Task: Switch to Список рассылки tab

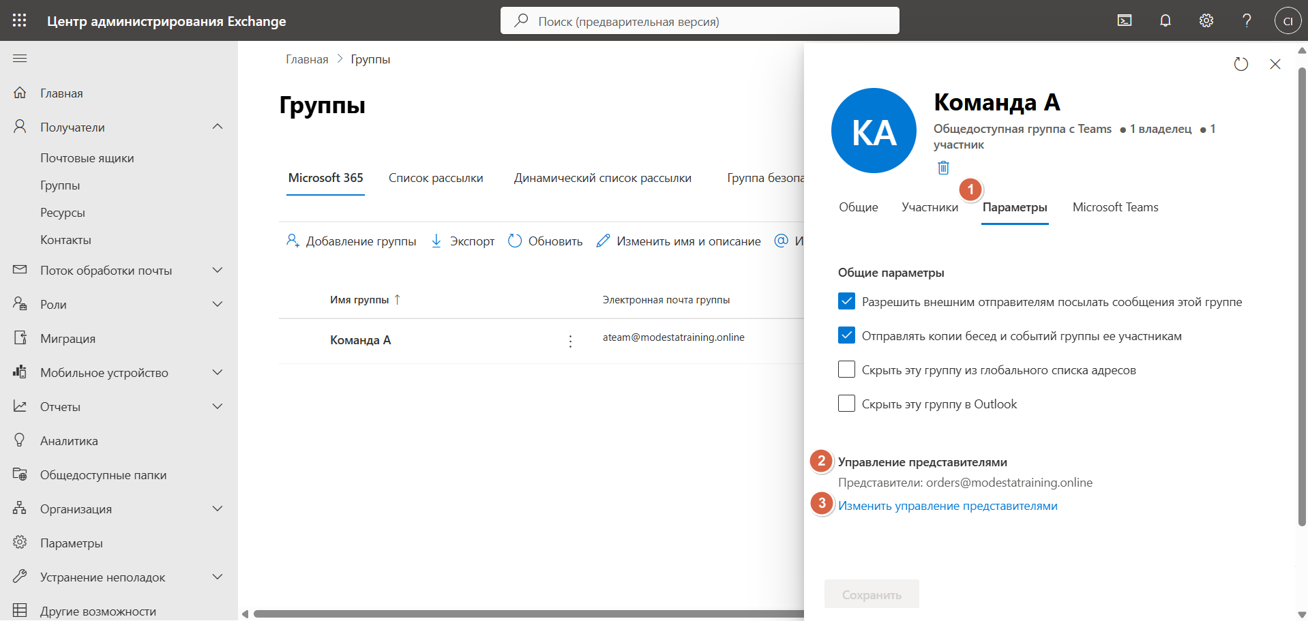Action: tap(436, 178)
